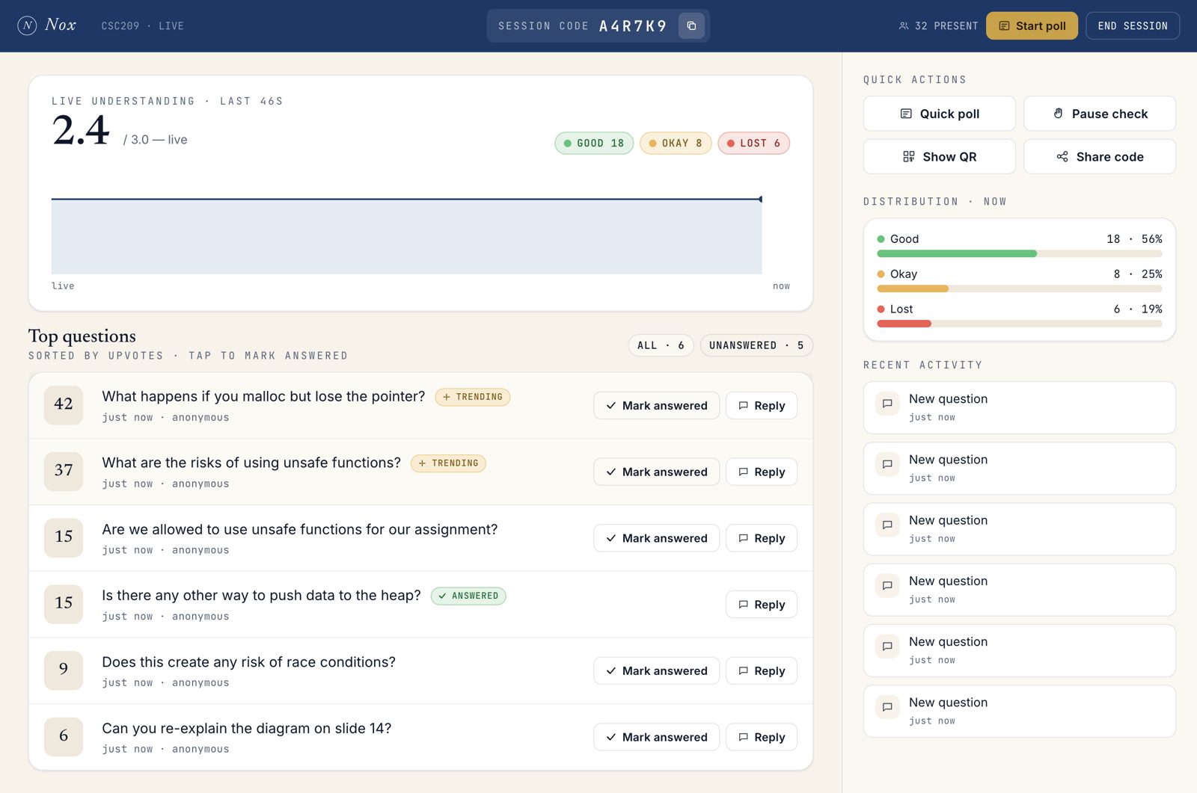Click the 'Top questions' heading
Screen dimensions: 1197x793
tap(82, 336)
